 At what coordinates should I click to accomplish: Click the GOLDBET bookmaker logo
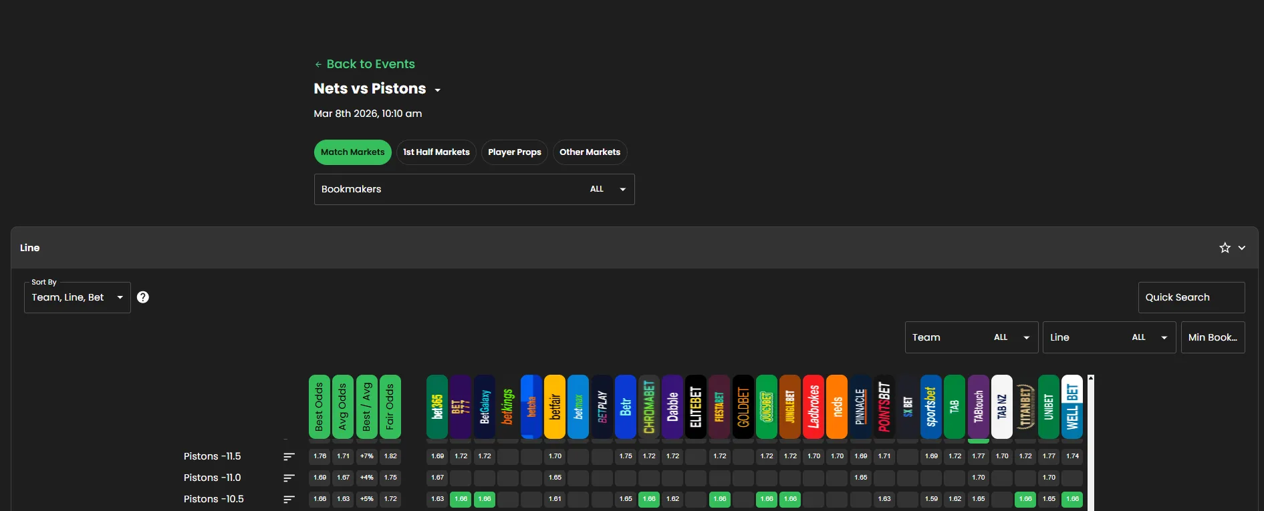[743, 407]
